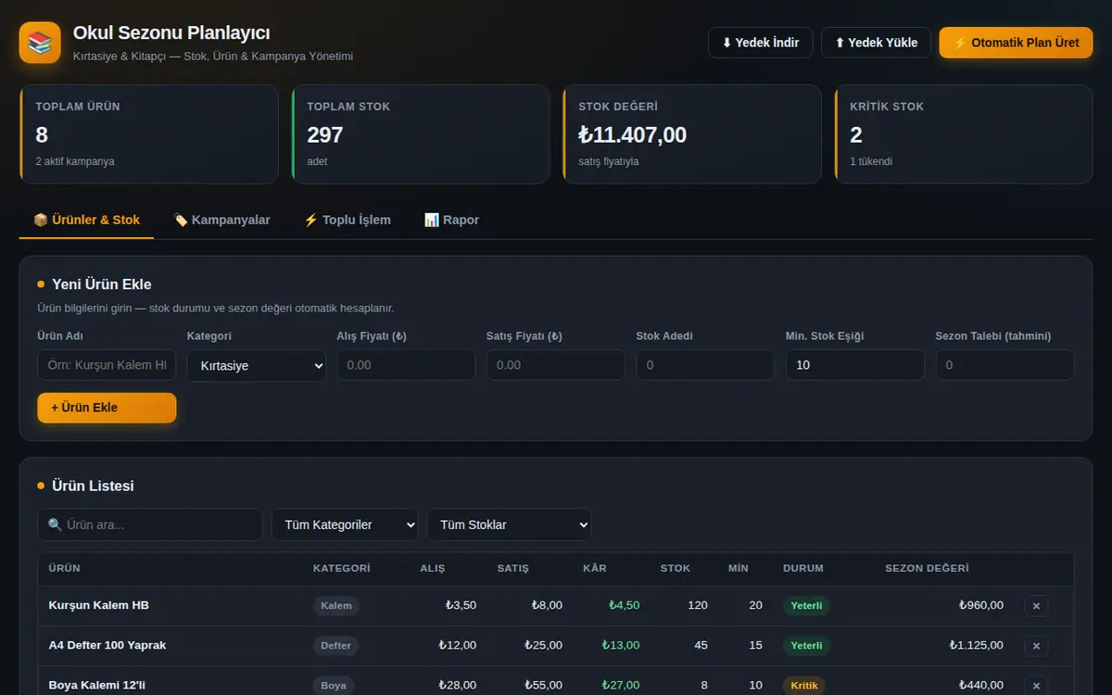Click the Kritik status badge
1112x695 pixels.
click(804, 686)
